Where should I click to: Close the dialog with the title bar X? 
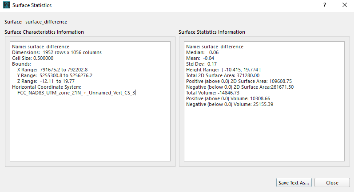tap(345, 5)
